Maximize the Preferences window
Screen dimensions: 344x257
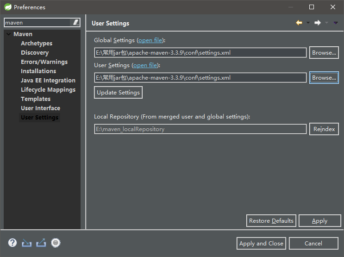[x=311, y=7]
